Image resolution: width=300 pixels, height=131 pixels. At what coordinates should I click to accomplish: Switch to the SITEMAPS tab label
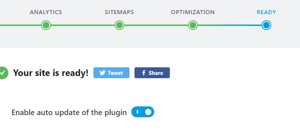tap(119, 12)
